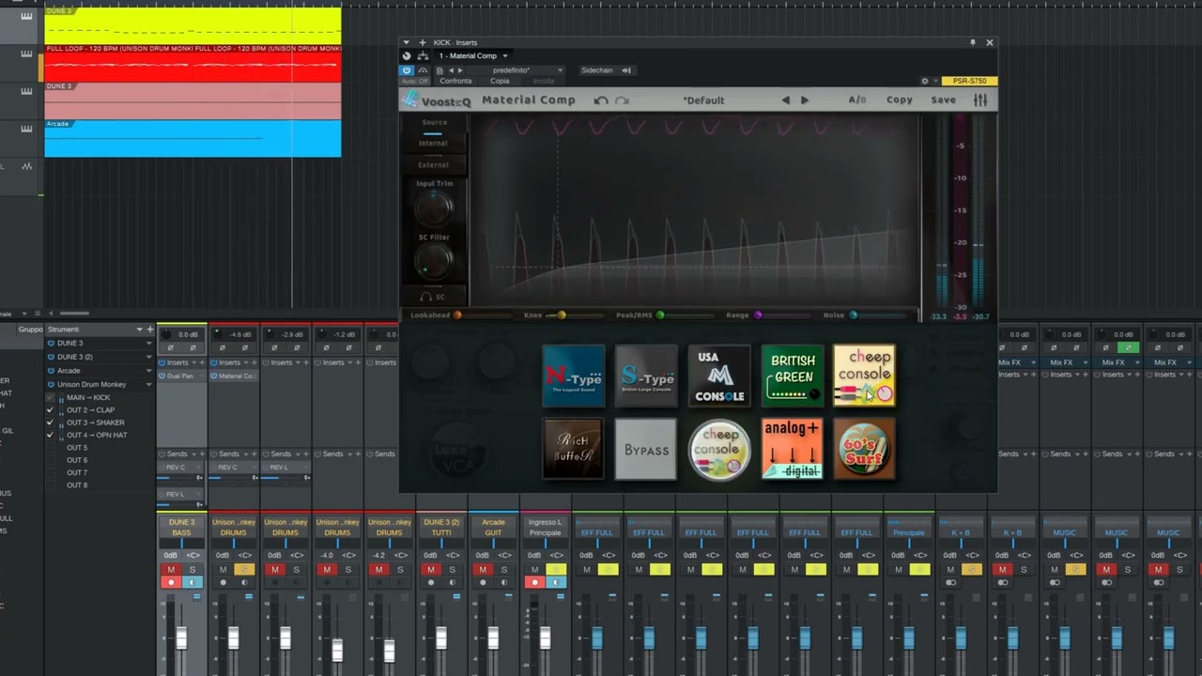Uncheck OUT 2 → CLAP output
Viewport: 1202px width, 676px height.
51,410
